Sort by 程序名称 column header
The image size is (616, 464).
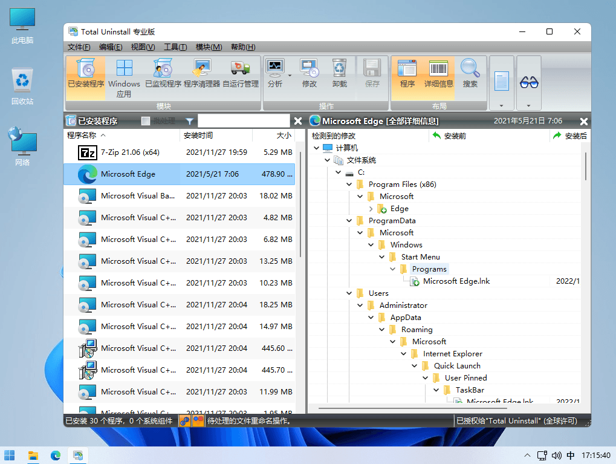tap(122, 136)
